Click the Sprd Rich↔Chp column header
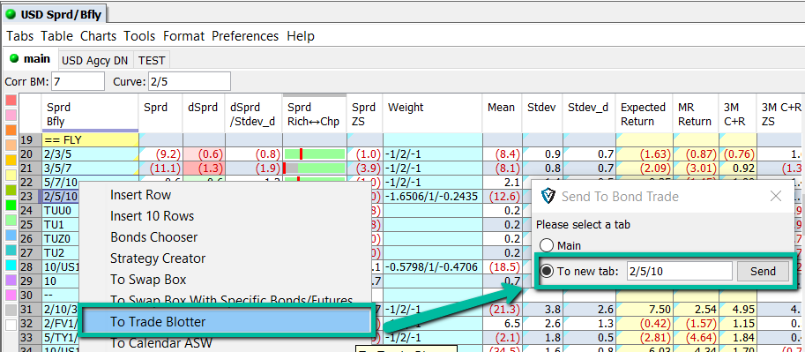805x352 pixels. click(x=314, y=114)
